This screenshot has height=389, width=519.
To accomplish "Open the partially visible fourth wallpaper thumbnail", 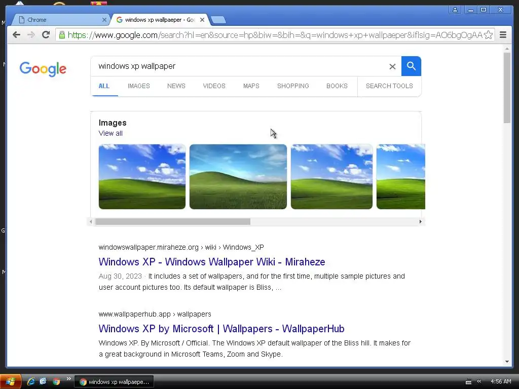I will point(401,177).
